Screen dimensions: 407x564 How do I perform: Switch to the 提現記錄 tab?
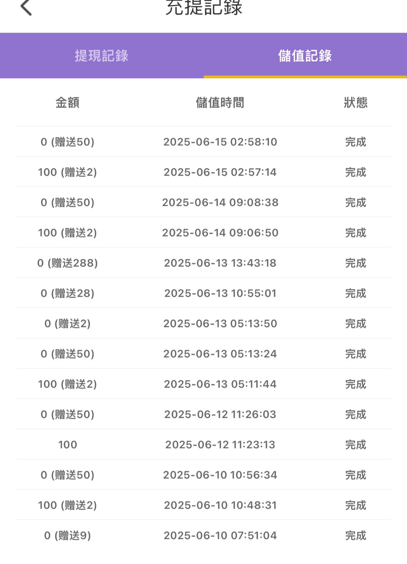102,55
